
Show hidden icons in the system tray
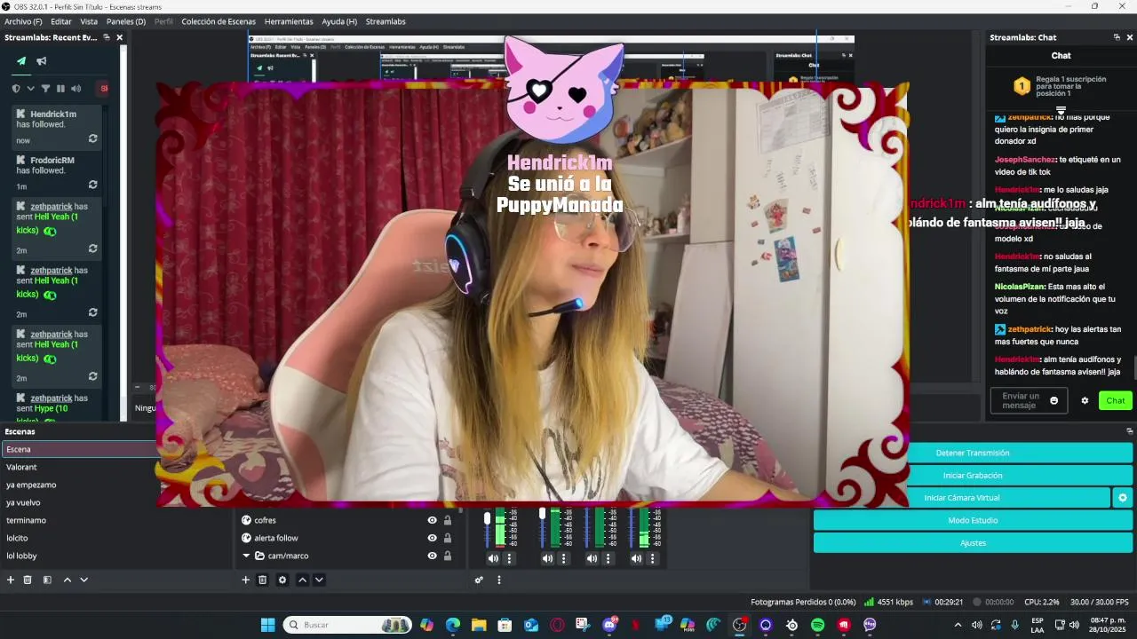[x=958, y=625]
